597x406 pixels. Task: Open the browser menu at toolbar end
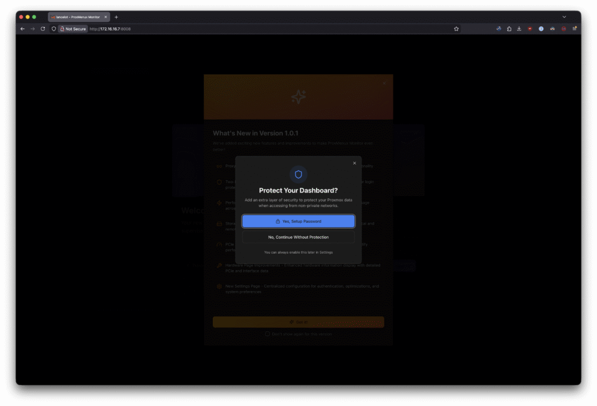point(575,29)
